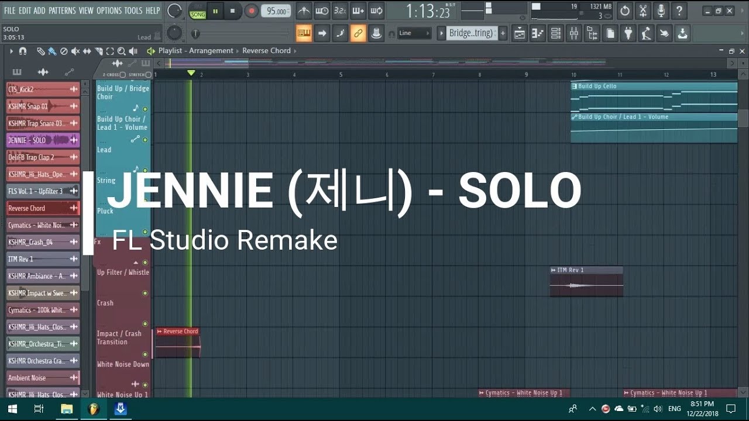Click the step editing arrow icon
The height and width of the screenshot is (421, 749).
coord(322,33)
